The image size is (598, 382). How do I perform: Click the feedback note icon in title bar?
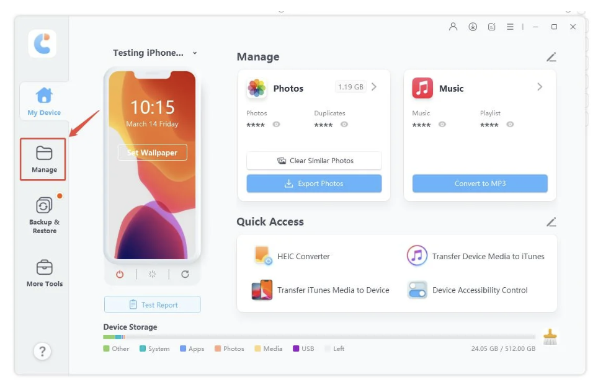(x=491, y=27)
